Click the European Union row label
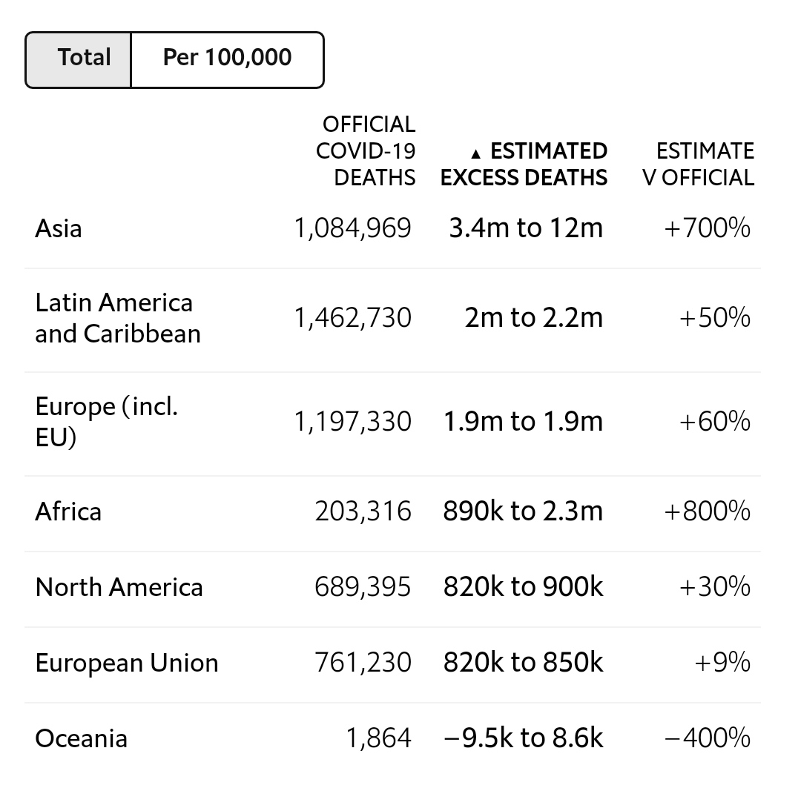 pyautogui.click(x=127, y=663)
